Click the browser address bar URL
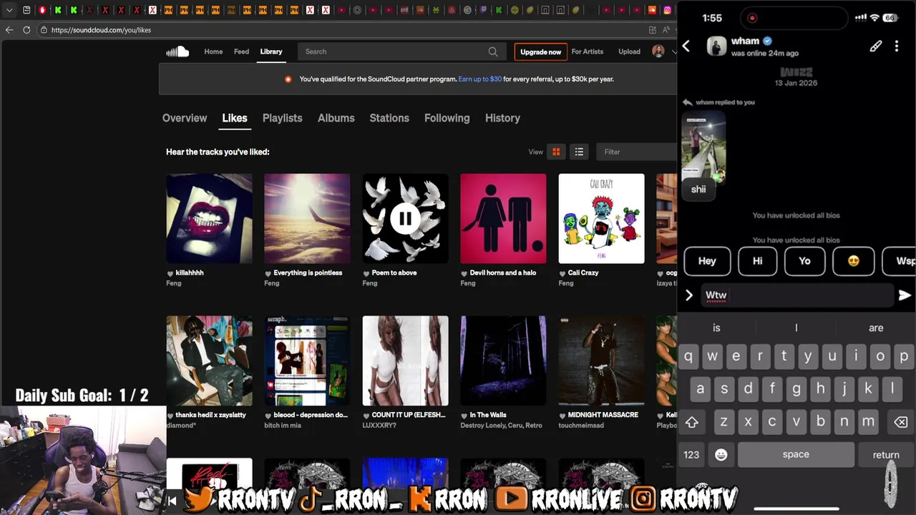Image resolution: width=916 pixels, height=515 pixels. 101,30
